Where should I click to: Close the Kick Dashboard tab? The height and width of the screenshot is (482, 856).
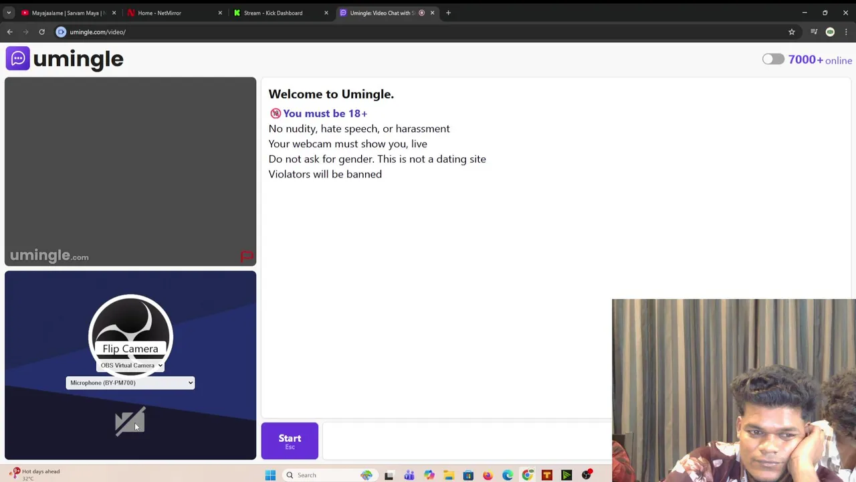326,13
